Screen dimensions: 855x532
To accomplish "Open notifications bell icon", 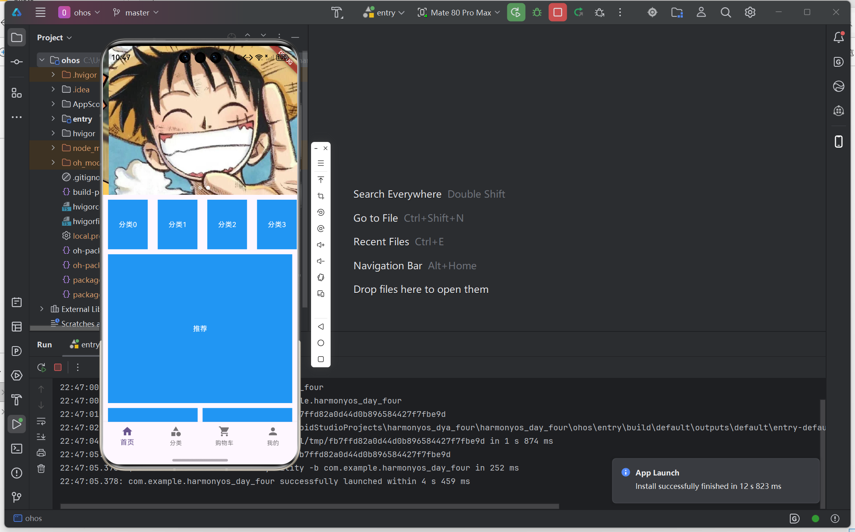I will [838, 37].
